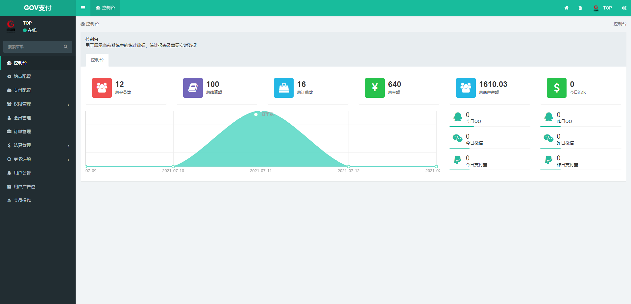Expand the 结算管理 submenu arrow

[68, 146]
